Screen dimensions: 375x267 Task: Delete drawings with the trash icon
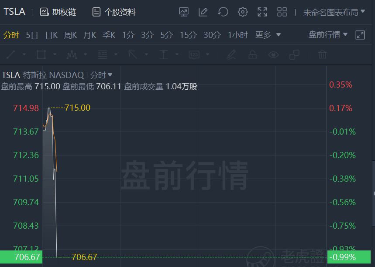[322, 54]
